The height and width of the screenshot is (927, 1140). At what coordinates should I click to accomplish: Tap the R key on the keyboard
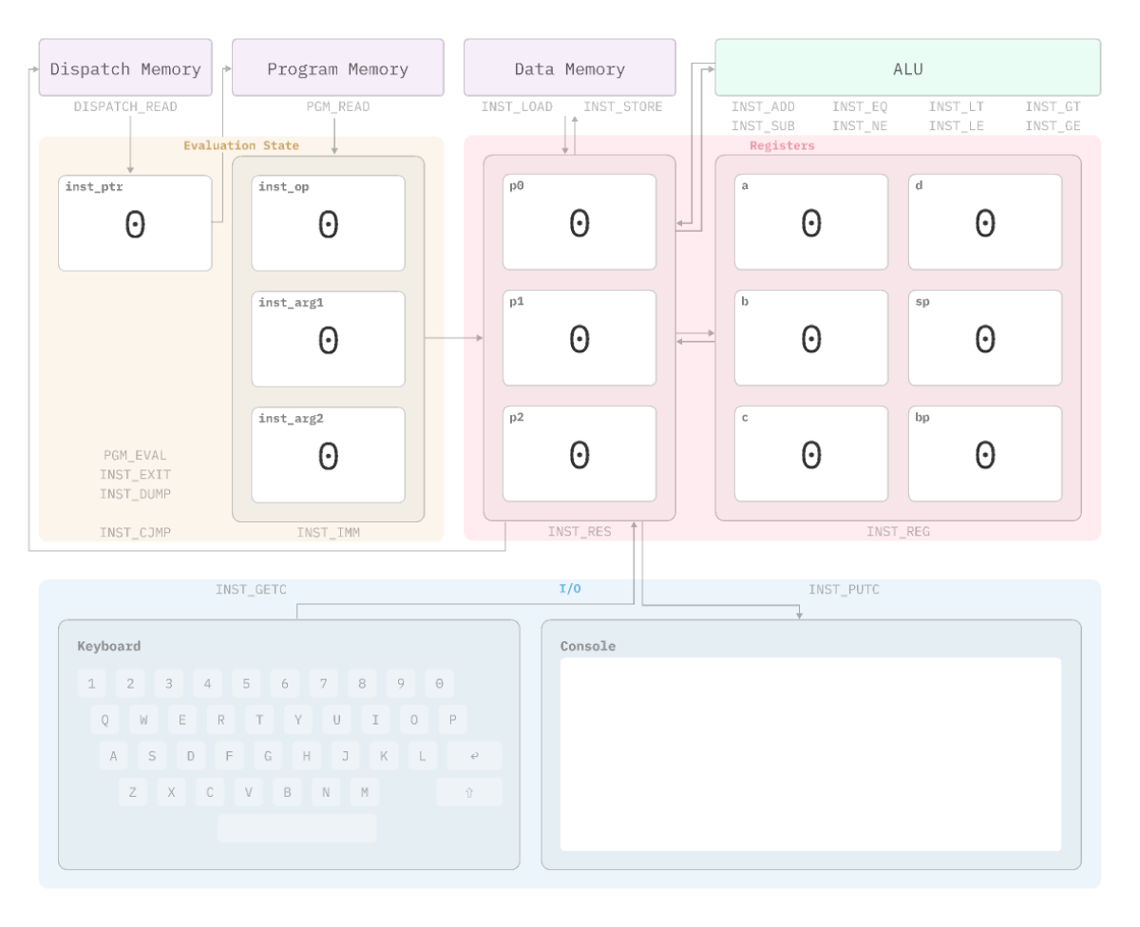[220, 719]
